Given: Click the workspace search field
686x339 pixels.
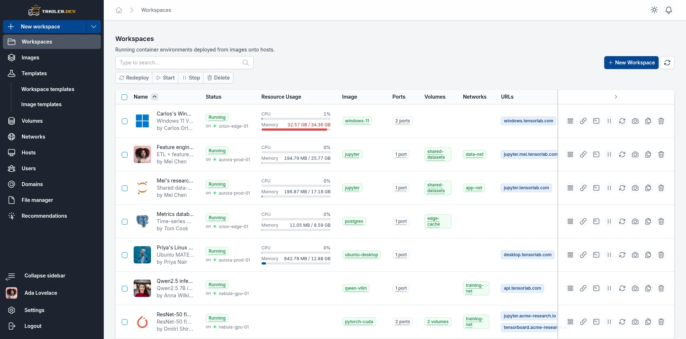Looking at the screenshot, I should click(x=184, y=63).
